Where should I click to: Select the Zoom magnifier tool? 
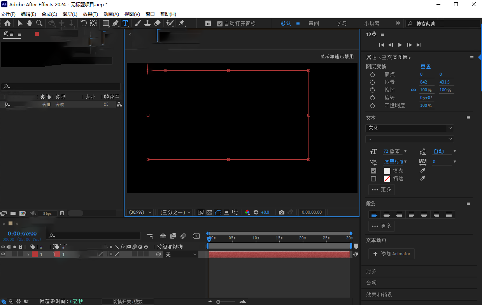39,23
